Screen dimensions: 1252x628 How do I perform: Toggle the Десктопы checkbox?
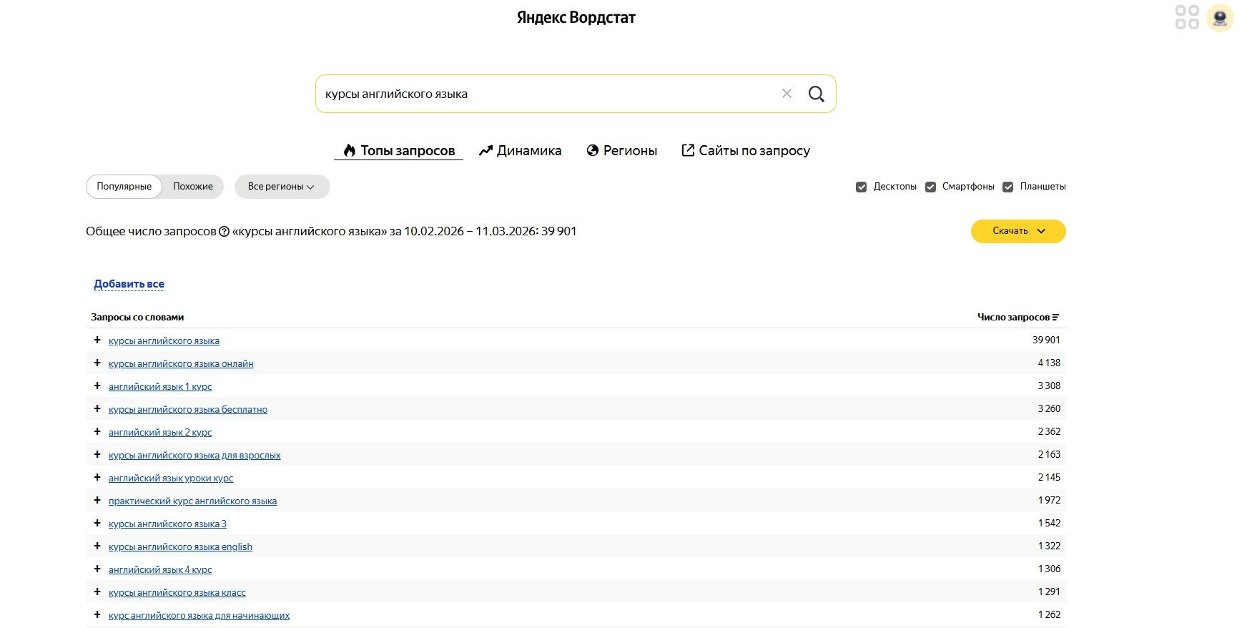pos(861,187)
